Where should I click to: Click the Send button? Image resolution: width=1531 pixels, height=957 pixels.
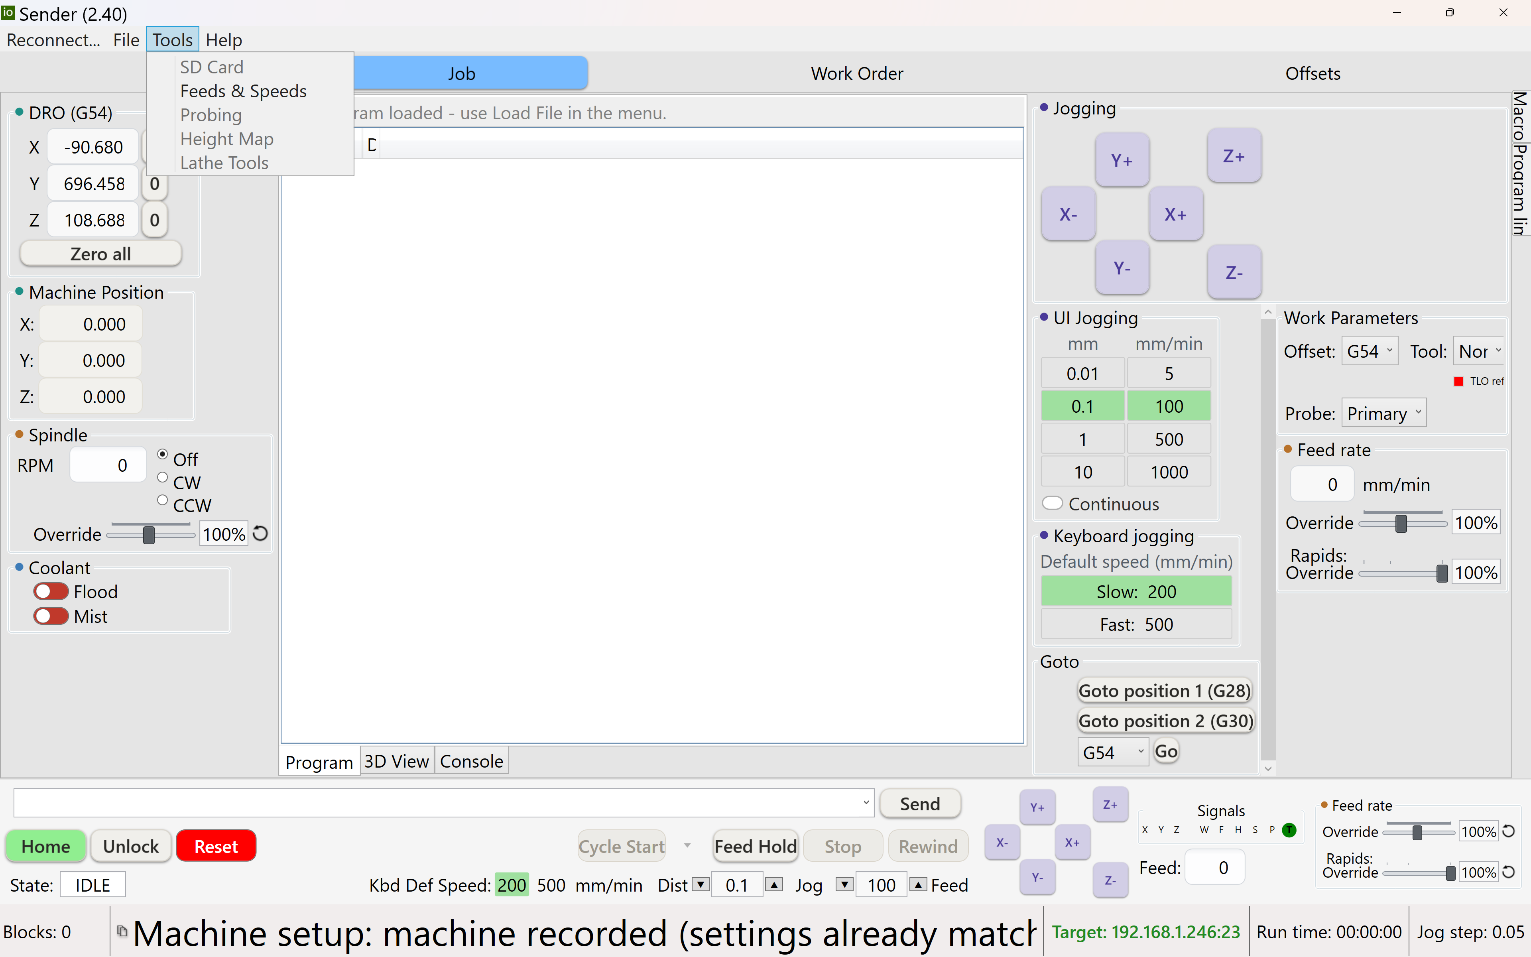[920, 803]
